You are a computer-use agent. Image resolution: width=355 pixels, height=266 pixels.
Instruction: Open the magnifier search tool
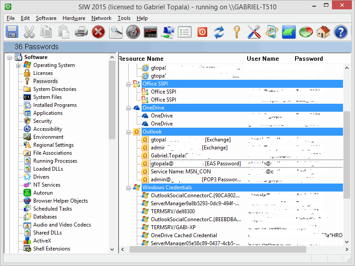point(116,31)
